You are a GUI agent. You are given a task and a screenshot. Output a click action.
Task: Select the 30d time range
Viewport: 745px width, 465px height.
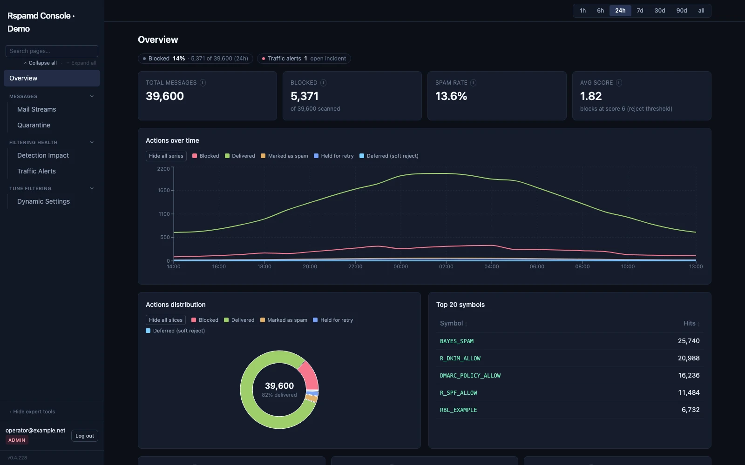pos(660,11)
